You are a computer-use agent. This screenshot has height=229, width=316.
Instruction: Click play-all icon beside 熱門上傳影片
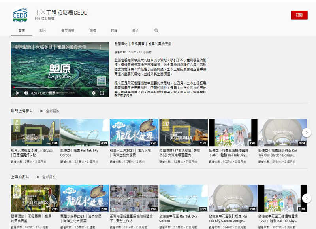(x=41, y=111)
